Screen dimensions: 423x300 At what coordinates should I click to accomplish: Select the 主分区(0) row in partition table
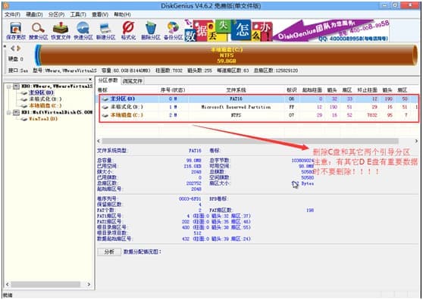pos(258,99)
